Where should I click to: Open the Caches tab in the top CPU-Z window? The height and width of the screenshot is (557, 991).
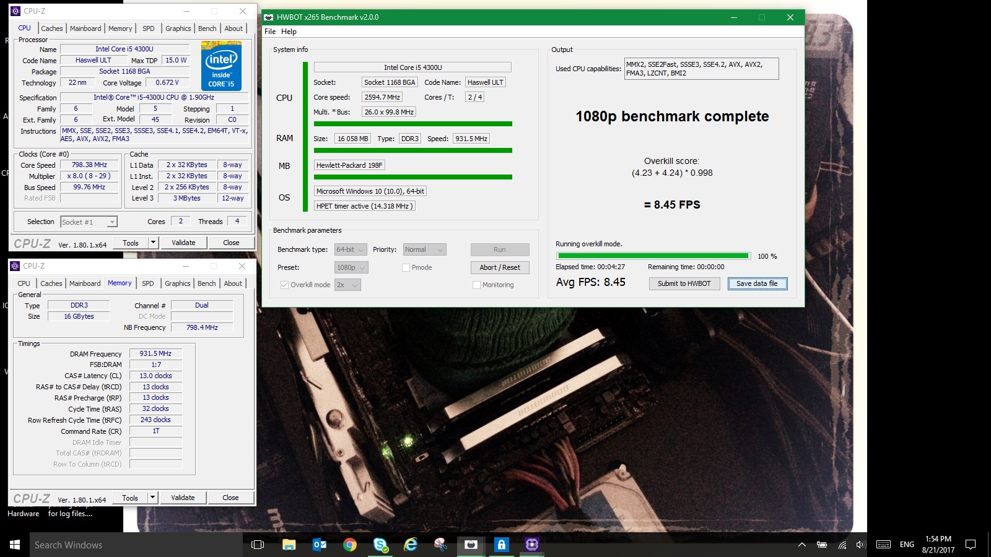point(52,28)
